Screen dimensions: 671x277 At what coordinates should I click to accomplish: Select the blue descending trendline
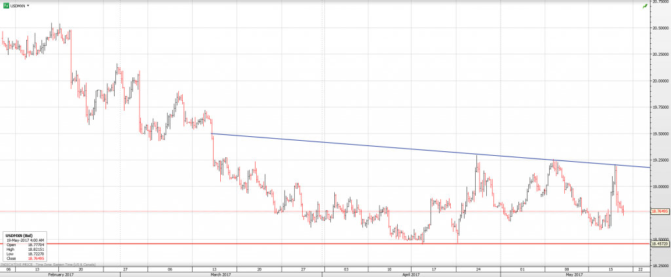(393, 150)
